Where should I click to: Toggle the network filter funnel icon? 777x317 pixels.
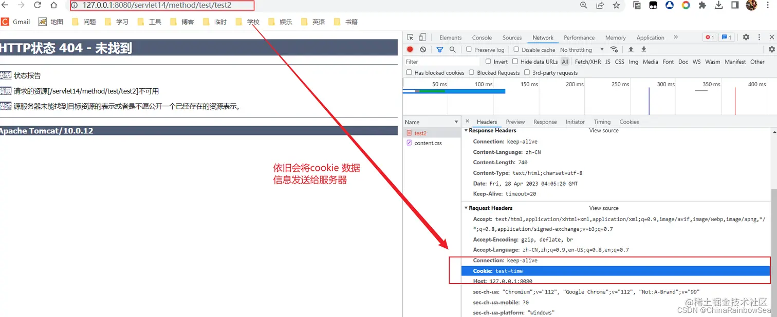(440, 49)
